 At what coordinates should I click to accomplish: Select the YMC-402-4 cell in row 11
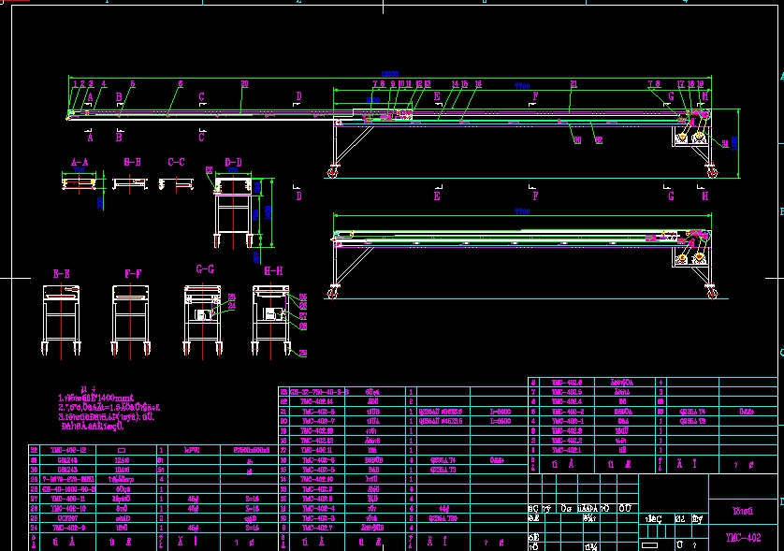318,508
